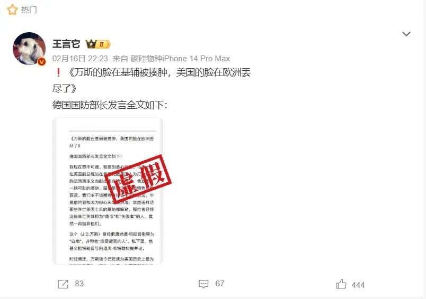
Task: Click 德国国防部长发言全文如下 text line
Action: [110, 105]
